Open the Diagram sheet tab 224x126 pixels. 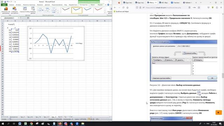coord(14,117)
